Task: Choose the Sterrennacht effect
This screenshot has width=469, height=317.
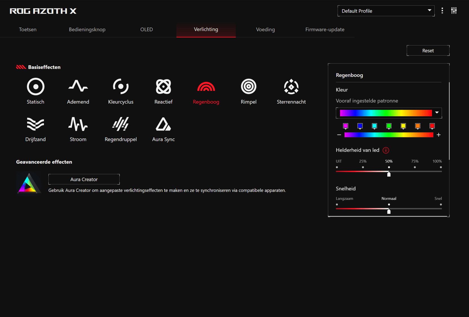Action: pyautogui.click(x=291, y=91)
